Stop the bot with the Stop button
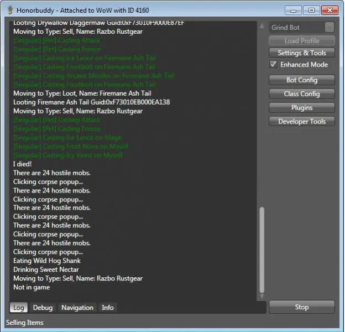Viewport: 345px width, 332px height. pos(302,307)
